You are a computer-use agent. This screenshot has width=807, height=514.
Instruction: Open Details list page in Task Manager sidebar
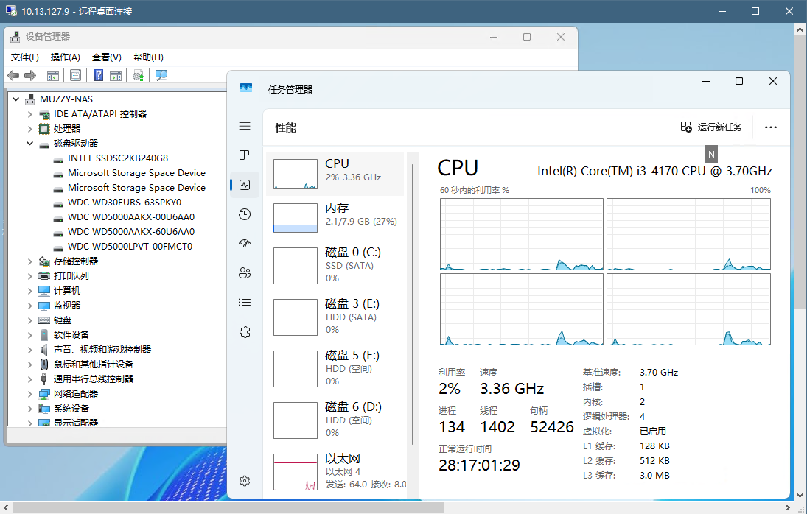tap(245, 303)
